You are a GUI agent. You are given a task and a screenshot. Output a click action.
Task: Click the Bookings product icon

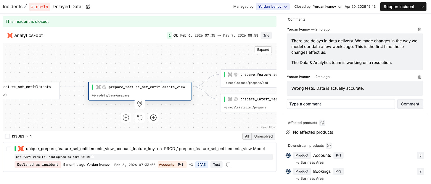point(288,171)
